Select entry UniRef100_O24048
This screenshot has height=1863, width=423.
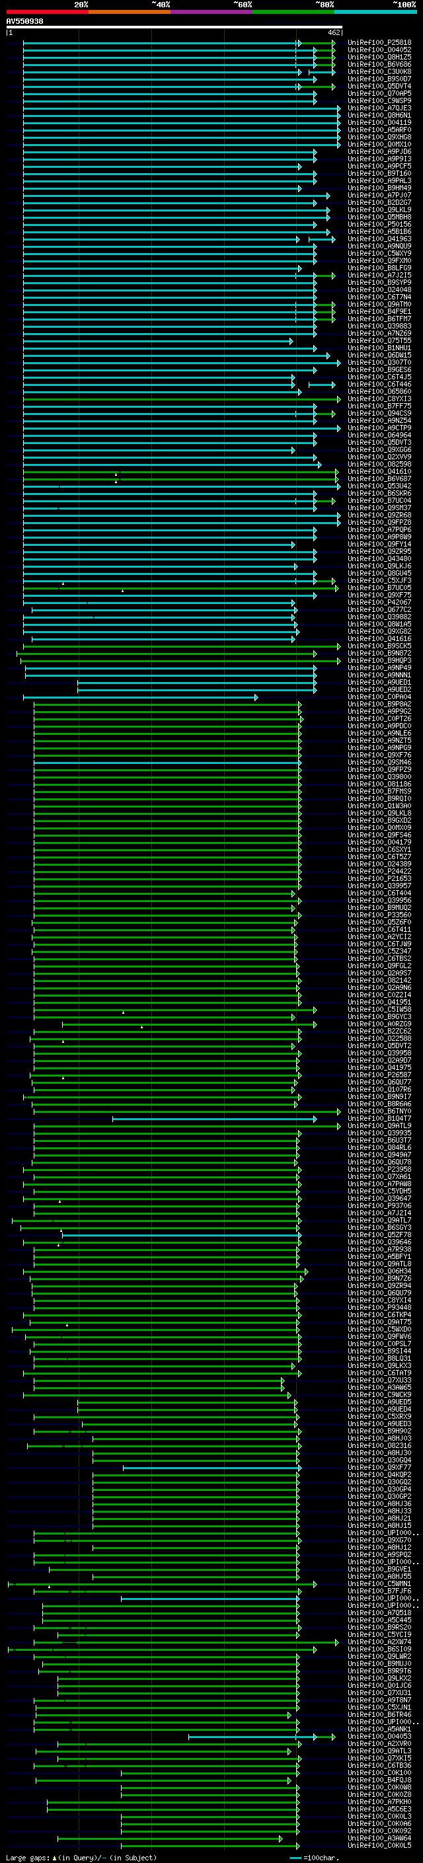379,289
